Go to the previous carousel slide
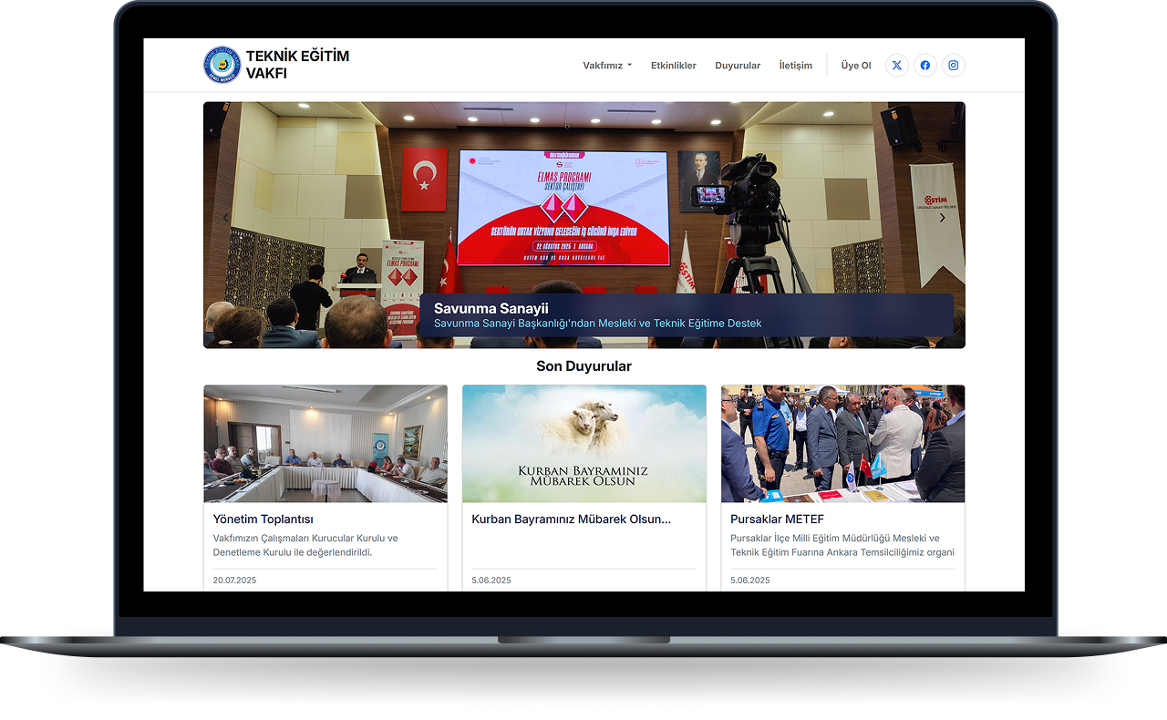The width and height of the screenshot is (1167, 720). coord(226,218)
